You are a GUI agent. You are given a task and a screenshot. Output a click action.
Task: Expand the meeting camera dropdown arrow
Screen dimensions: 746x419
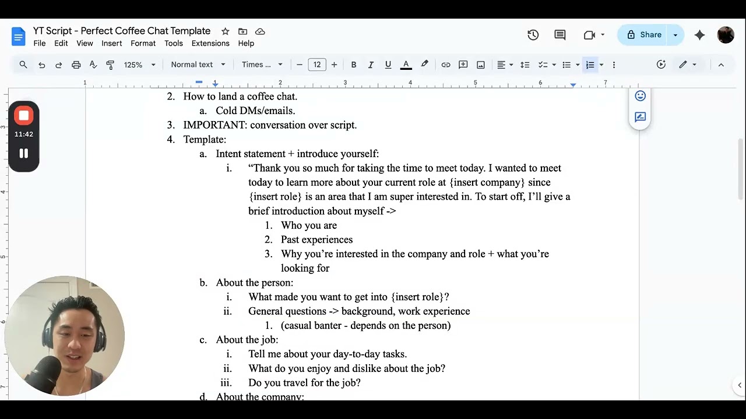[602, 35]
